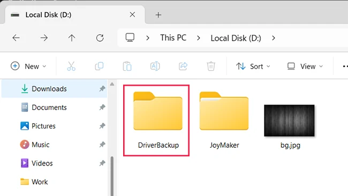Viewport: 348px width, 196px height.
Task: Expand chevron after the monitor icon
Action: click(x=148, y=38)
